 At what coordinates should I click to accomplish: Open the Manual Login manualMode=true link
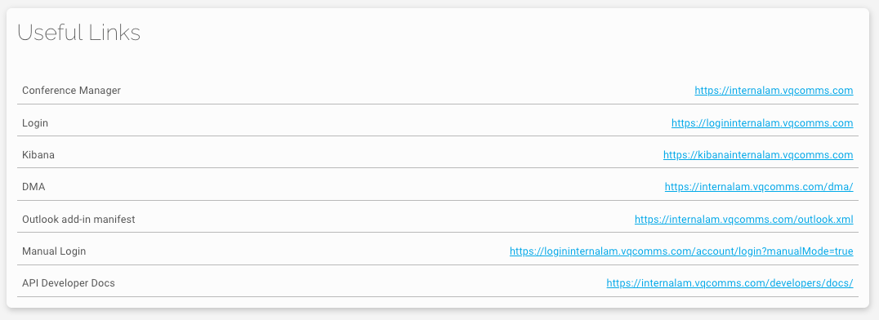click(681, 251)
